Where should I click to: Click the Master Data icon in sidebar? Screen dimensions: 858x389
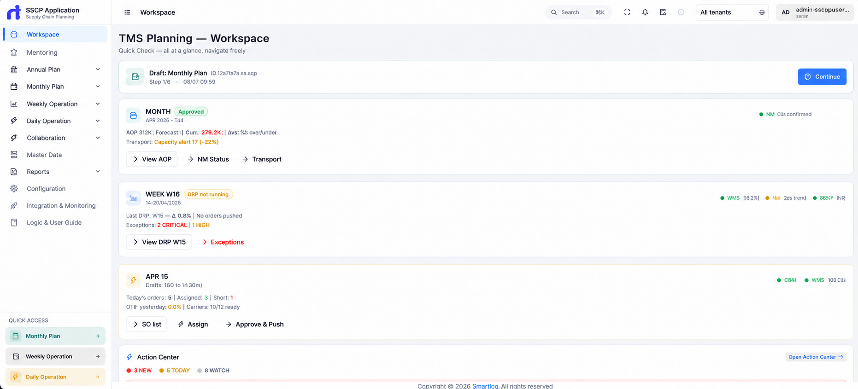(14, 155)
